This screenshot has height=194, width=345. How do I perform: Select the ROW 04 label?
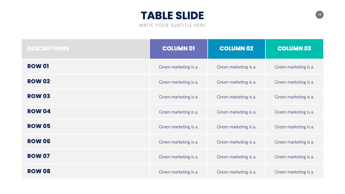(39, 111)
